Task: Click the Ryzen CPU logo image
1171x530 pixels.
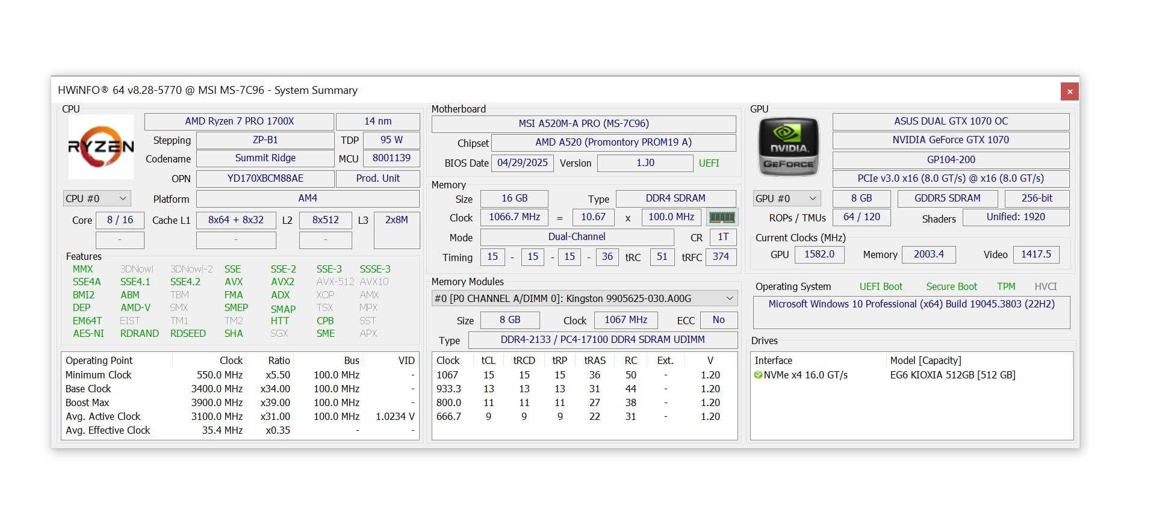Action: point(101,147)
